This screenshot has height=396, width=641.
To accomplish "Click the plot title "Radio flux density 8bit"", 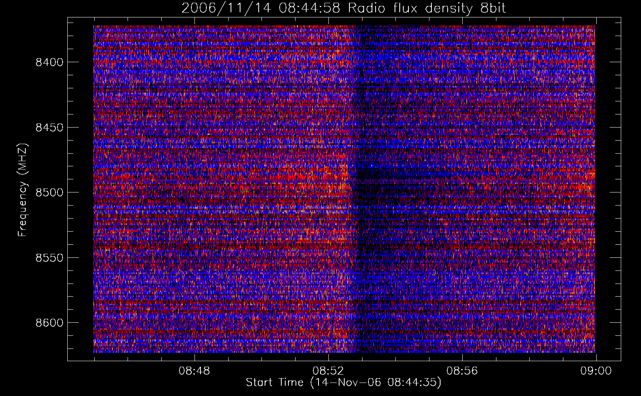I will (x=427, y=8).
